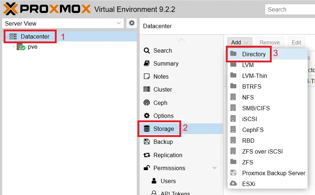
Task: Click the RBD building icon
Action: (x=233, y=141)
